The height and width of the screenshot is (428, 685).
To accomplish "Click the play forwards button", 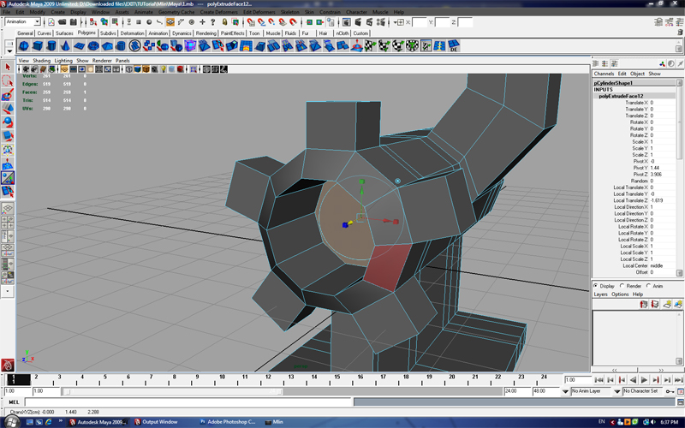I will pyautogui.click(x=644, y=379).
